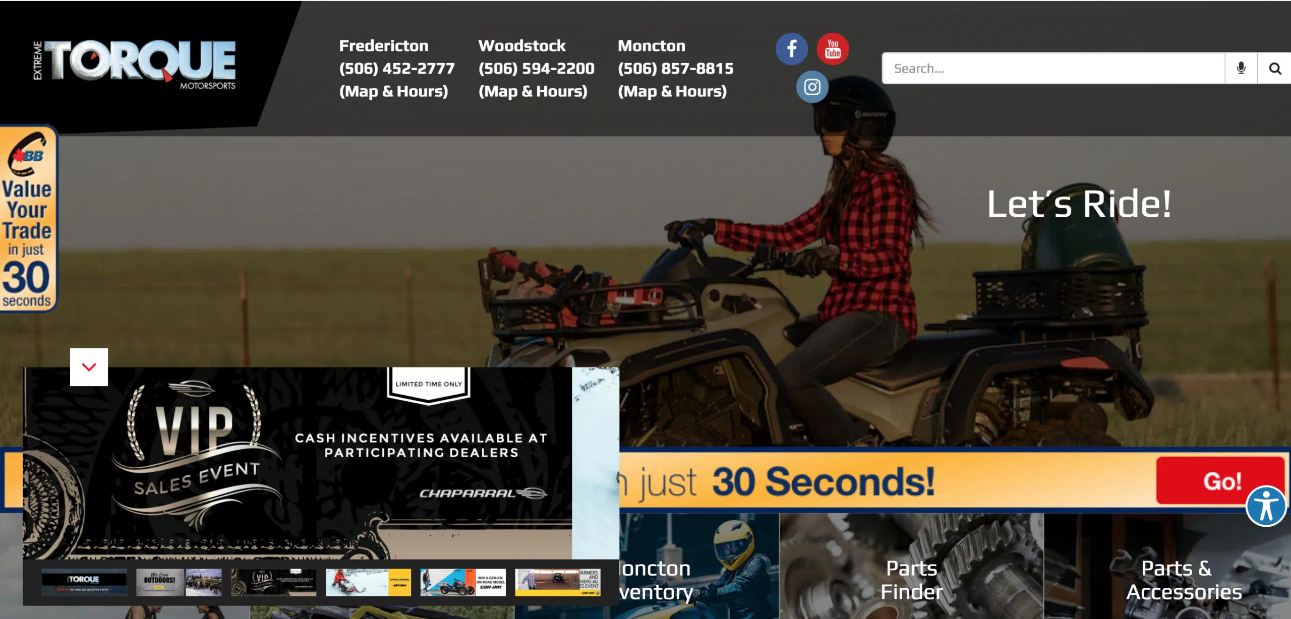The image size is (1291, 619).
Task: Open Woodstock Map & Hours
Action: click(533, 91)
